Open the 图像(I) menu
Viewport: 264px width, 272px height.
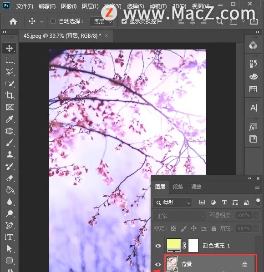point(69,6)
